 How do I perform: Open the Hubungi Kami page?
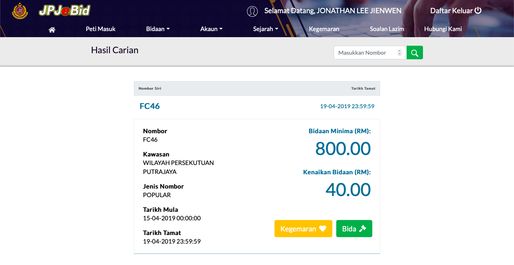pyautogui.click(x=443, y=29)
